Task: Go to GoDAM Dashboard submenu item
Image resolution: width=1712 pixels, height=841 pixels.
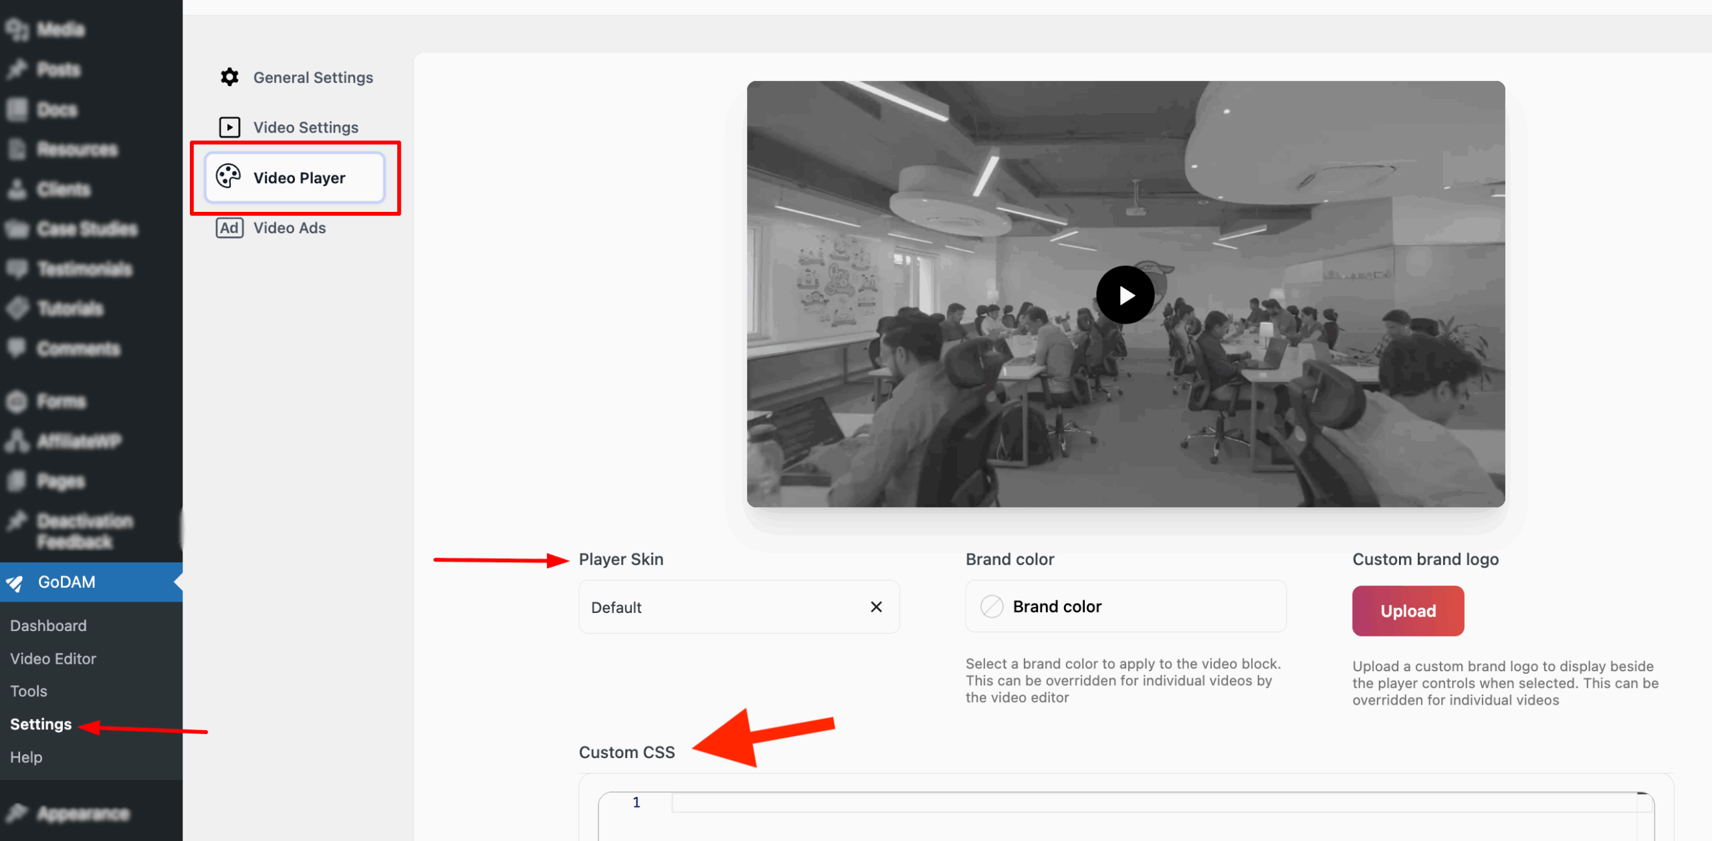Action: [48, 626]
